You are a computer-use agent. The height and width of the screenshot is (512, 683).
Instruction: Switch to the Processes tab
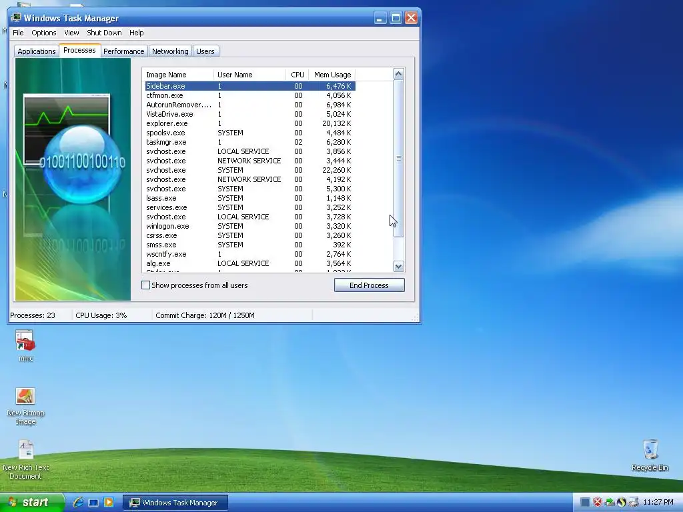pos(79,50)
